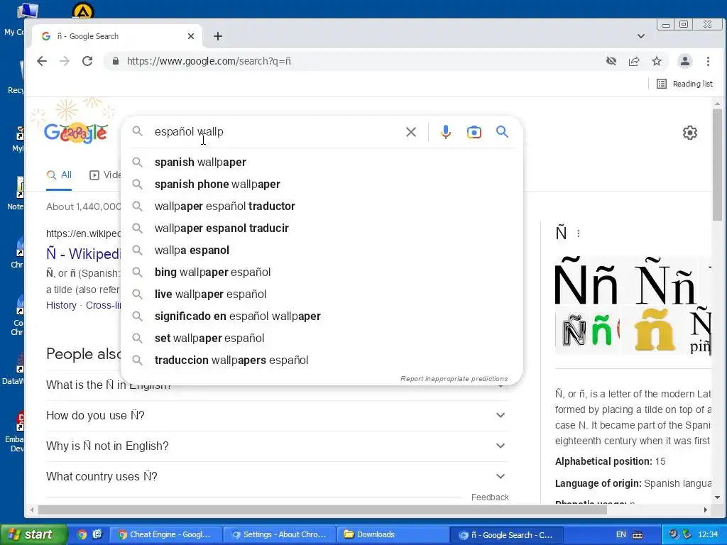Screen dimensions: 727x545
Task: View site security lock info
Action: point(116,61)
